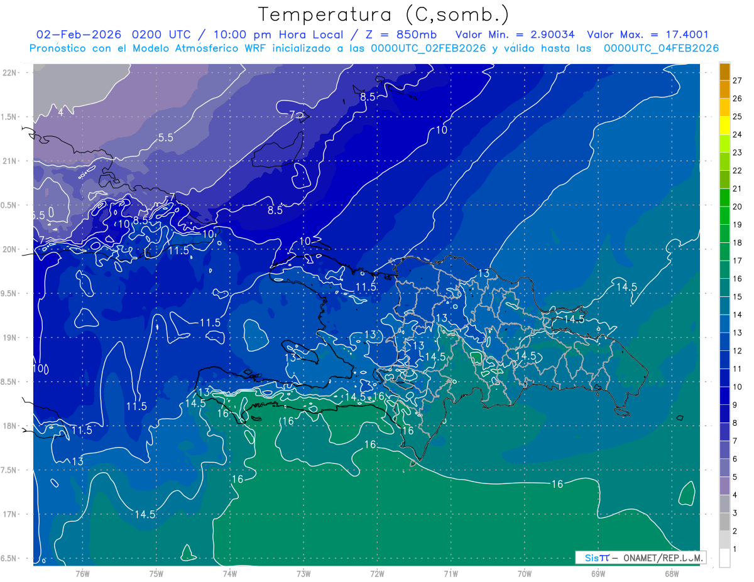Click the '72W' longitude axis label
Viewport: 754px width, 582px height.
[377, 574]
